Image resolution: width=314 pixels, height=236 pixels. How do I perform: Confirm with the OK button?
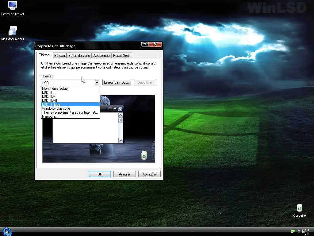(x=100, y=174)
